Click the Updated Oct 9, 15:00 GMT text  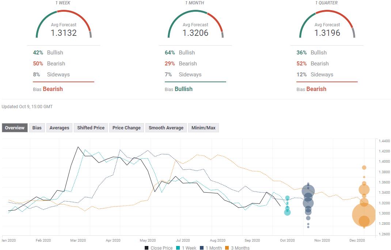coord(27,106)
